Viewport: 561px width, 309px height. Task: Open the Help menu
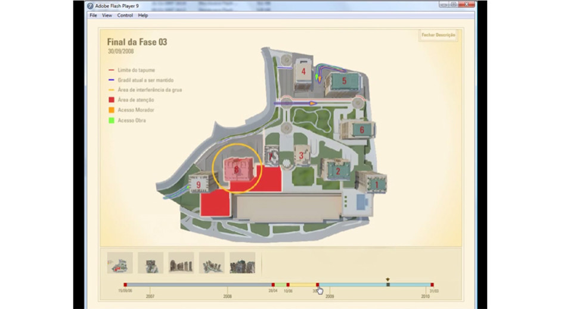[x=143, y=15]
